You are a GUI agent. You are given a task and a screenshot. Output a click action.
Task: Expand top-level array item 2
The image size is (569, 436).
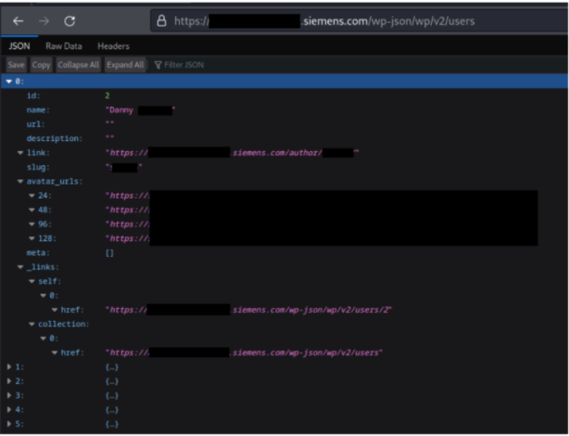tap(9, 381)
